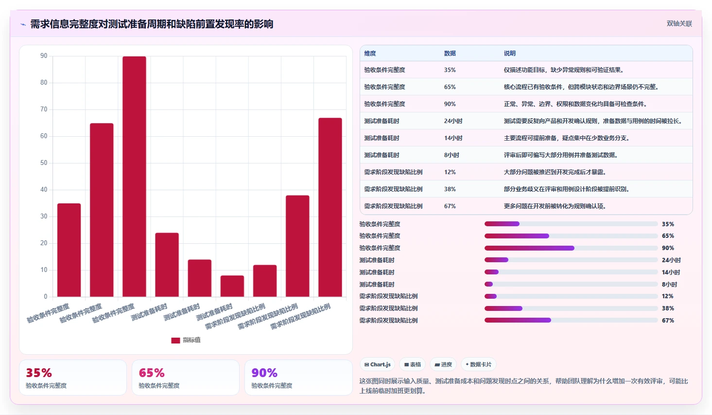The image size is (712, 415).
Task: Click the description 主要流程可提前准备…
Action: click(x=568, y=138)
